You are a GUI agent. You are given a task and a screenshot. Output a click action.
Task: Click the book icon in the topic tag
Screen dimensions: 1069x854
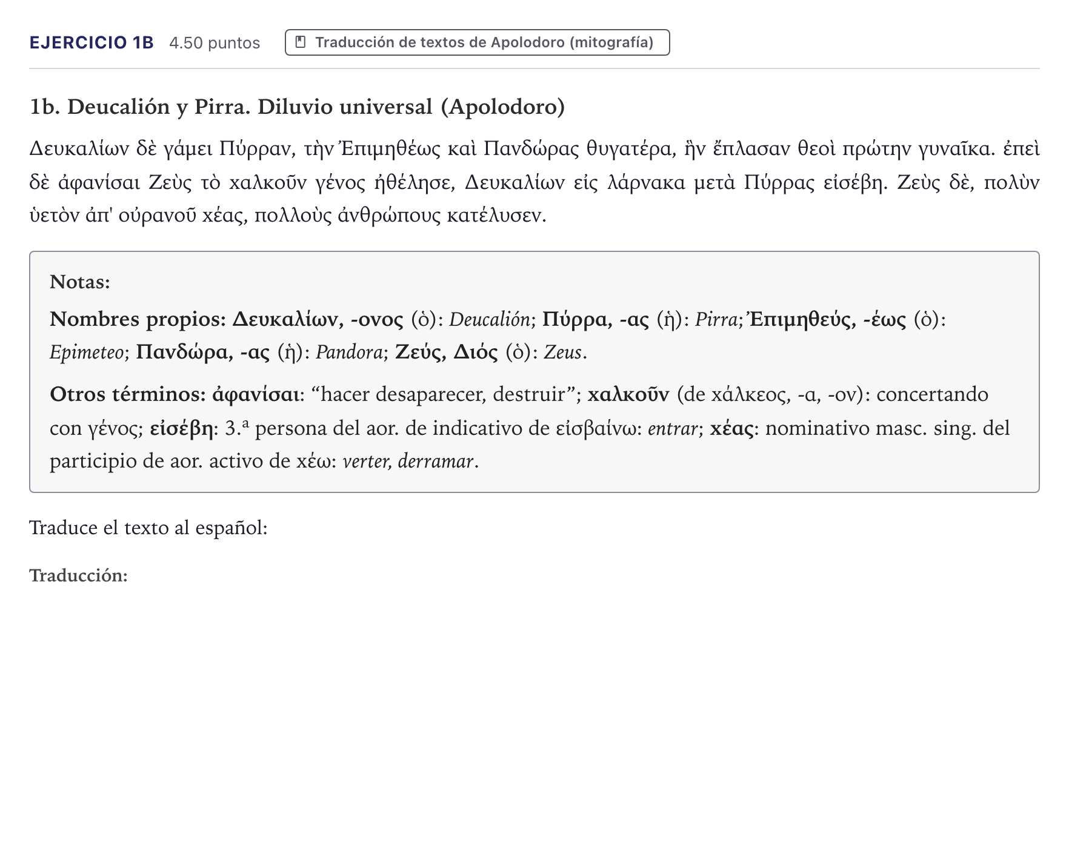click(x=300, y=42)
